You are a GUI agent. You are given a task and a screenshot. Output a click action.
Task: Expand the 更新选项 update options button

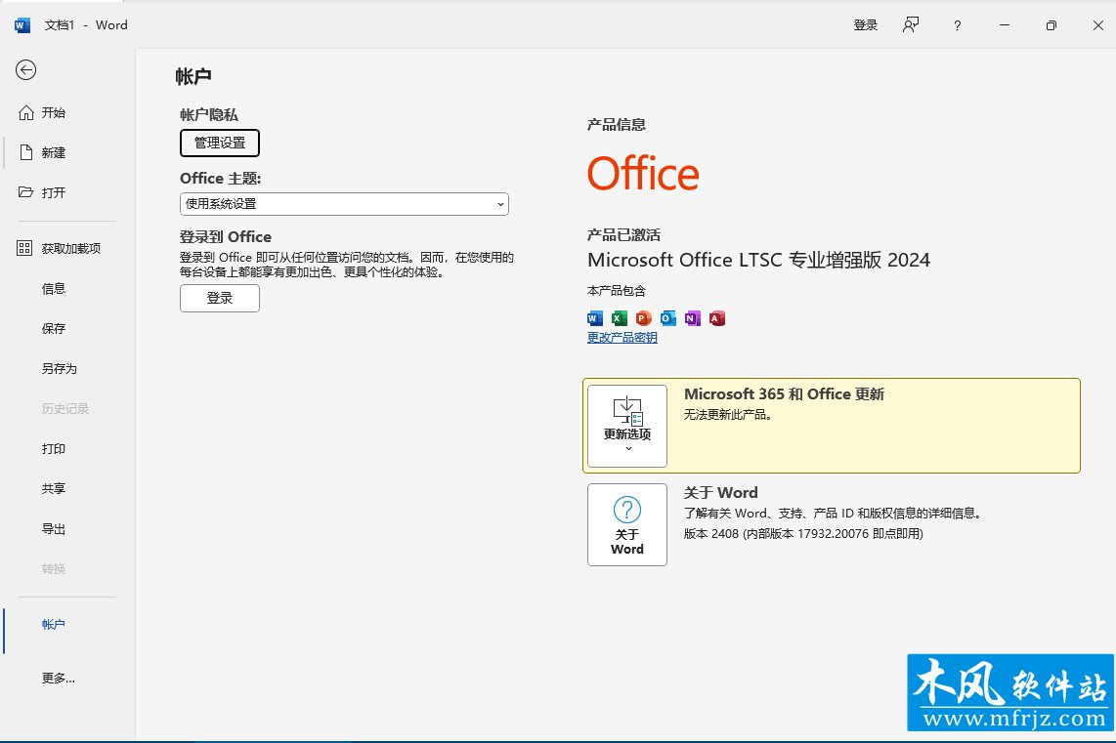tap(627, 426)
